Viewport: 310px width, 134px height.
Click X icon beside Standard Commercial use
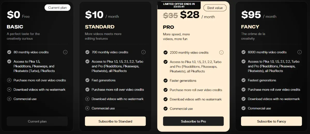pos(87,108)
